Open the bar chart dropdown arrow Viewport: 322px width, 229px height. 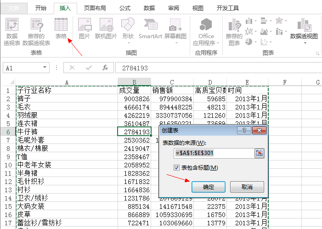(271, 21)
